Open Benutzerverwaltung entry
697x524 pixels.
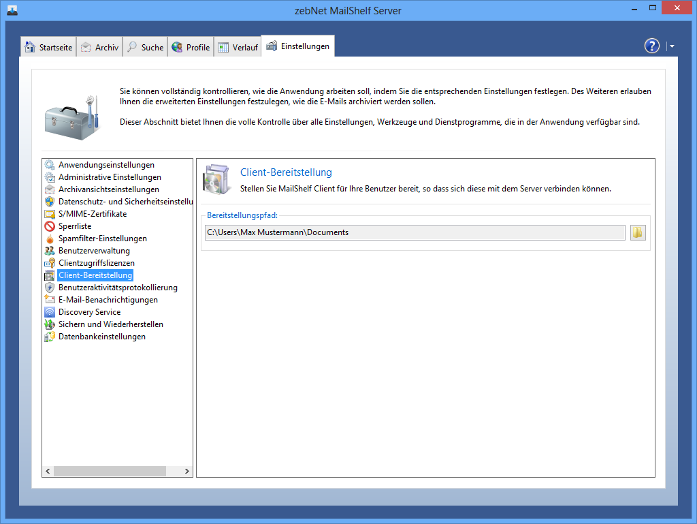coord(94,251)
